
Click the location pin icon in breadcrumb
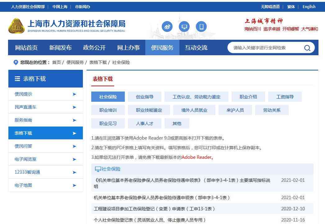(x=16, y=62)
